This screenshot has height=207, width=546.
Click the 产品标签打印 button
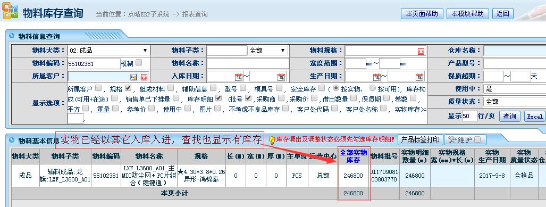coord(421,139)
